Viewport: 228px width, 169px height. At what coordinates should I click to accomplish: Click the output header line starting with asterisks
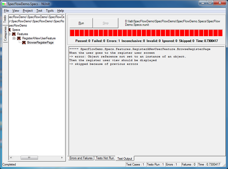point(140,49)
